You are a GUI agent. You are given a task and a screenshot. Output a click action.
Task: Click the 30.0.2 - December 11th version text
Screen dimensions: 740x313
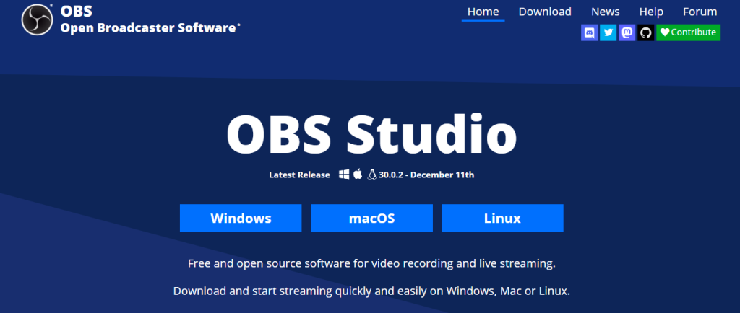426,175
